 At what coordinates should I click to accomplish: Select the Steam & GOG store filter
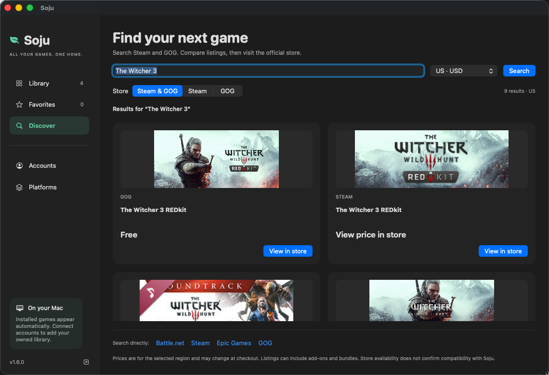coord(157,91)
